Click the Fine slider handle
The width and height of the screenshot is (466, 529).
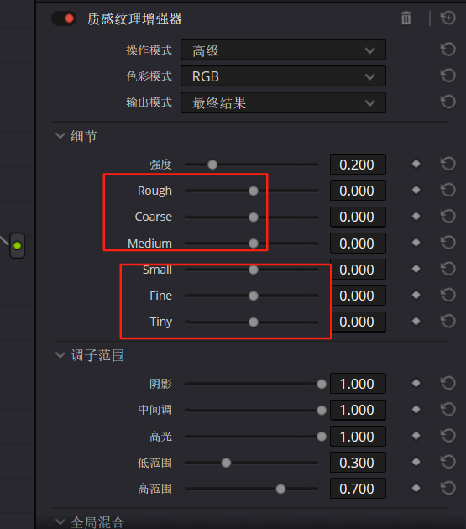[x=254, y=296]
